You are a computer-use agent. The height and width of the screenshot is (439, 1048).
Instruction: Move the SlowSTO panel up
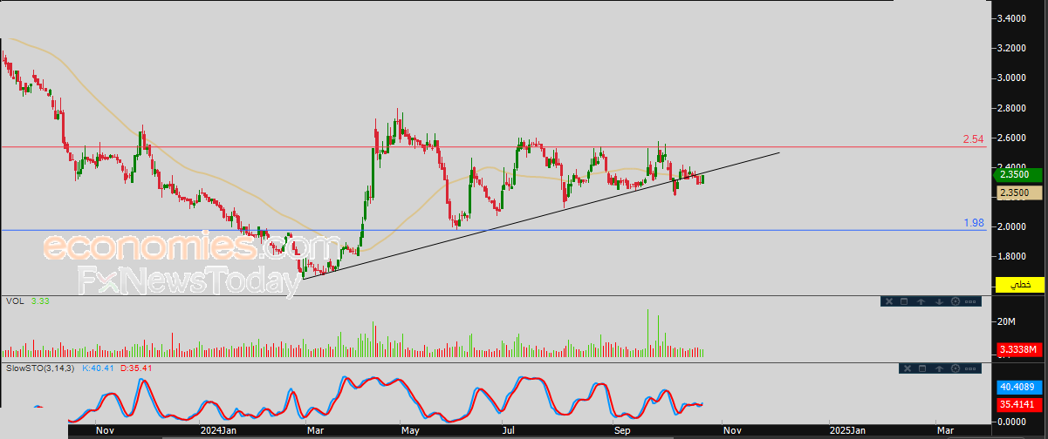click(939, 369)
